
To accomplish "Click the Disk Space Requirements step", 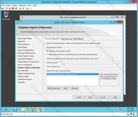I will 26,53.
